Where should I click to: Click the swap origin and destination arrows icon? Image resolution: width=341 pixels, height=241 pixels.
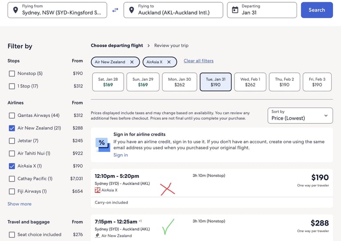(x=115, y=10)
